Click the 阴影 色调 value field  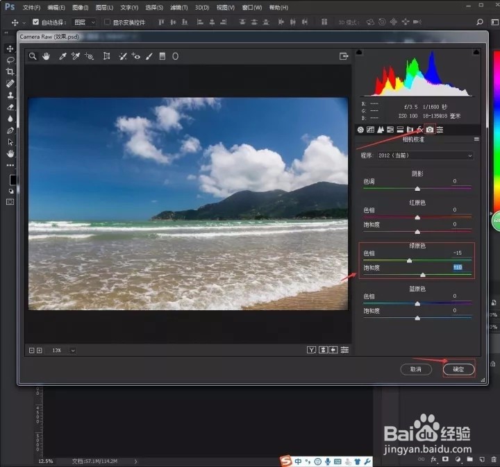(455, 181)
